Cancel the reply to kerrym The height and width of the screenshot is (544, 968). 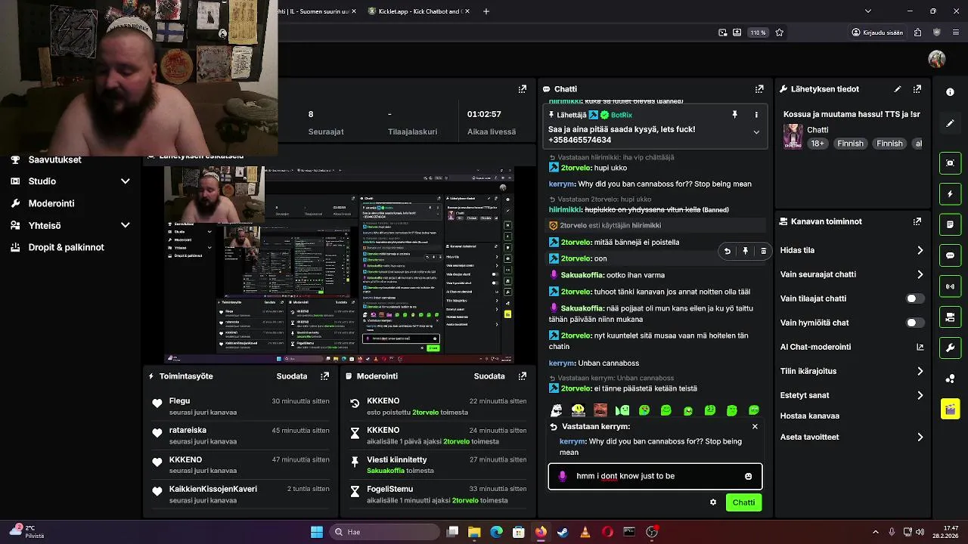755,427
